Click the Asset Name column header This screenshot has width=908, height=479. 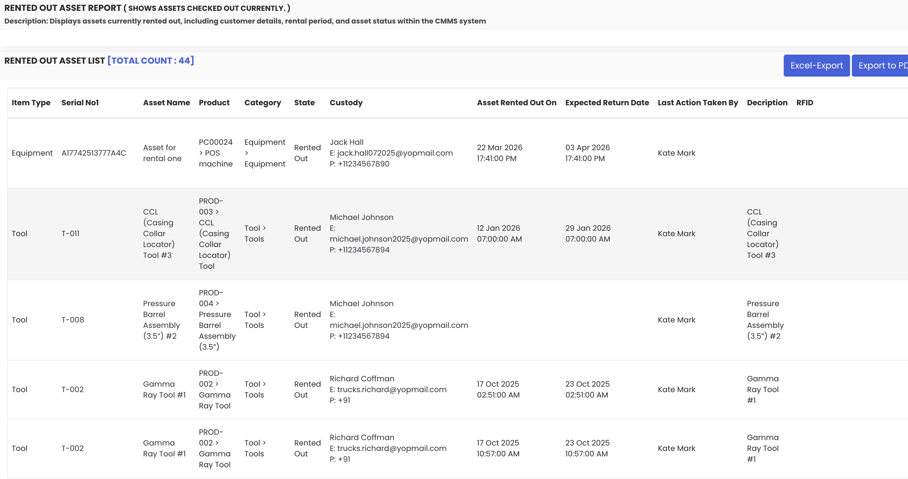tap(167, 103)
